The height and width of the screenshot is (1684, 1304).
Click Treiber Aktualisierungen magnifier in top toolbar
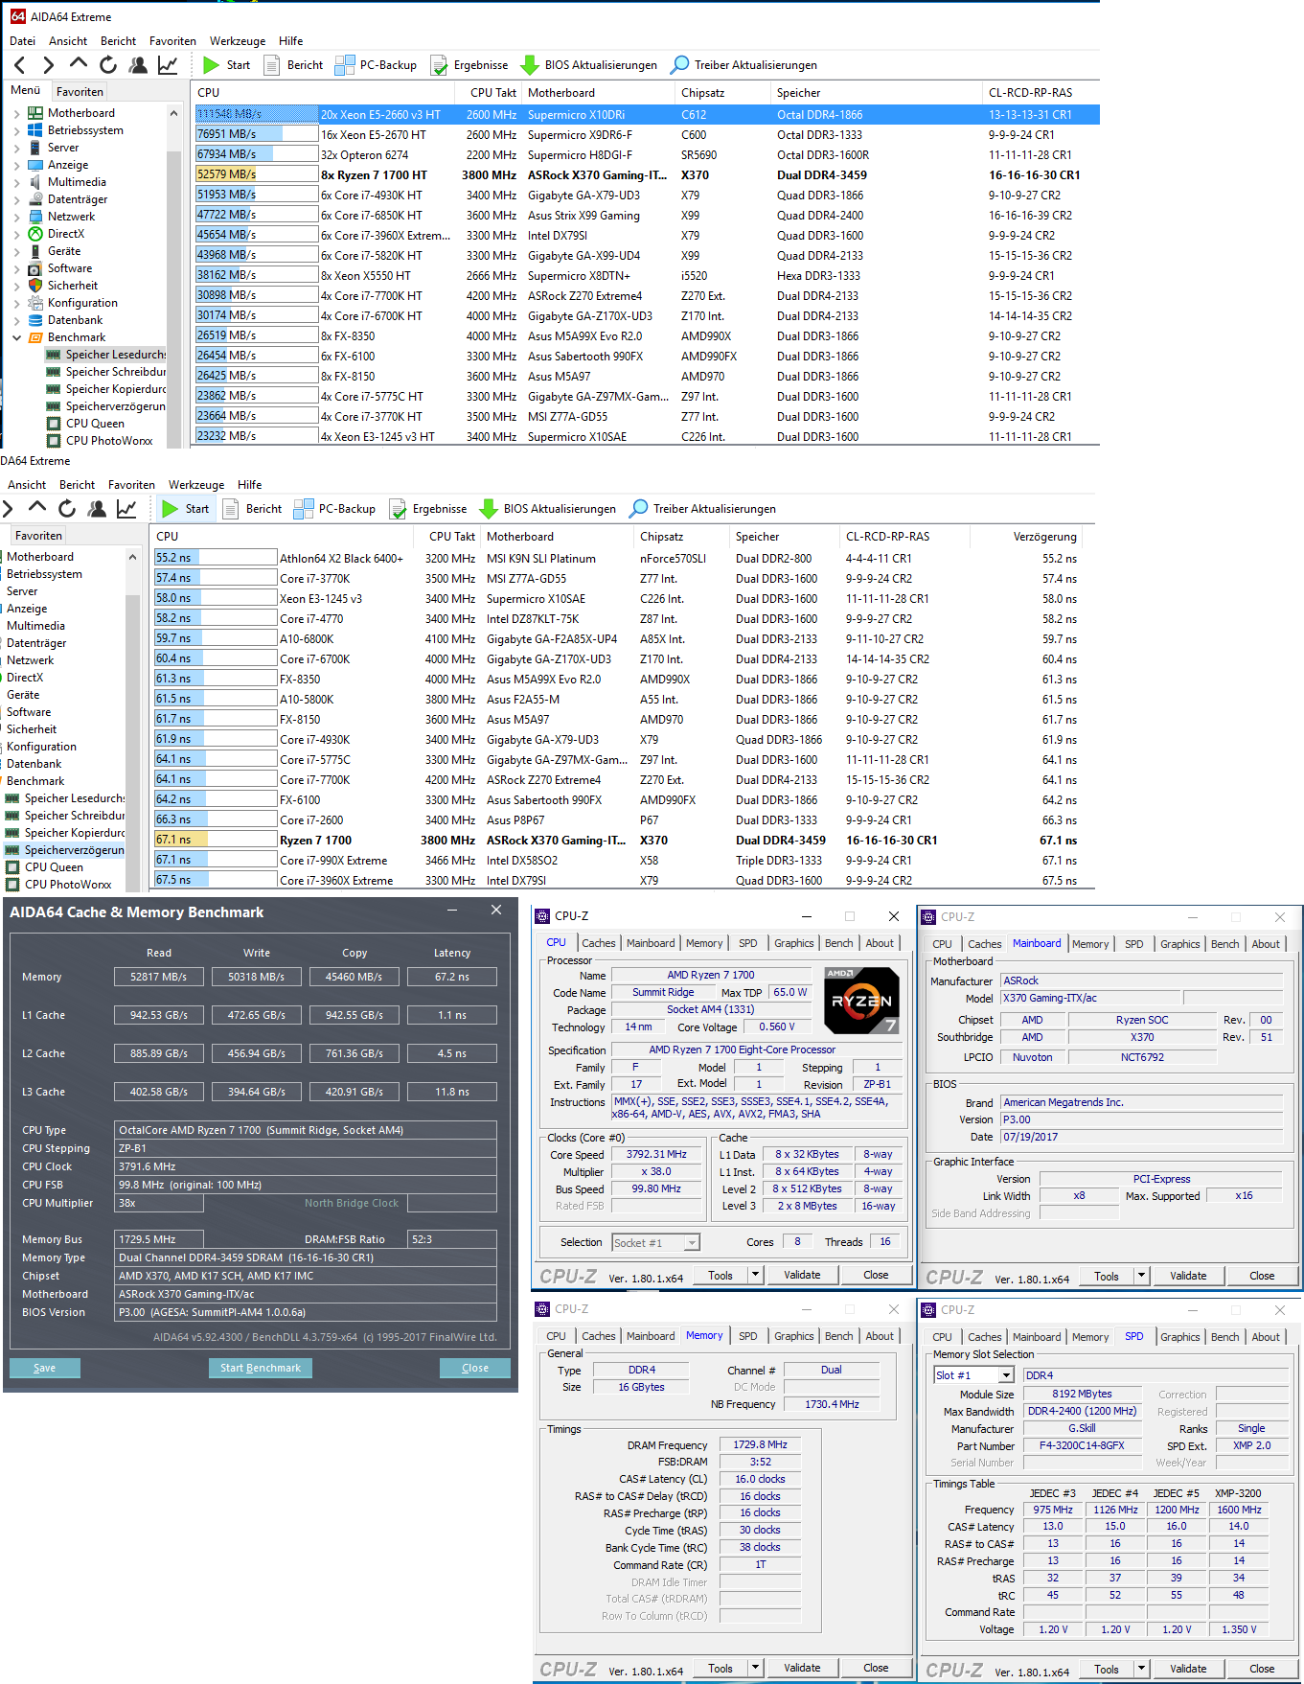[x=679, y=65]
